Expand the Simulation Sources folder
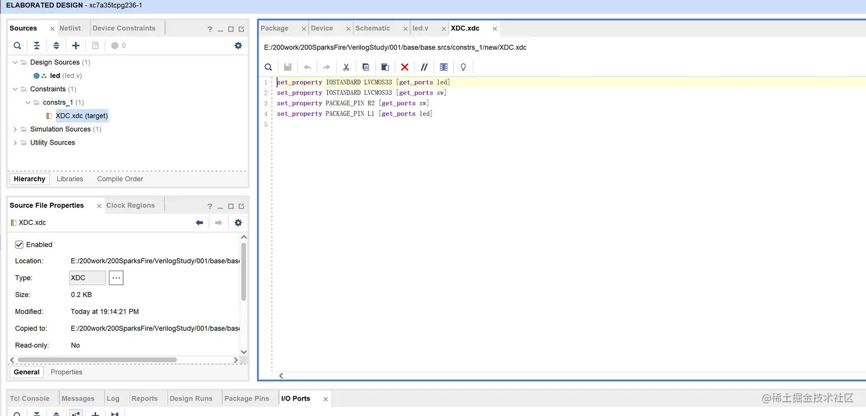This screenshot has height=416, width=866. pos(15,129)
